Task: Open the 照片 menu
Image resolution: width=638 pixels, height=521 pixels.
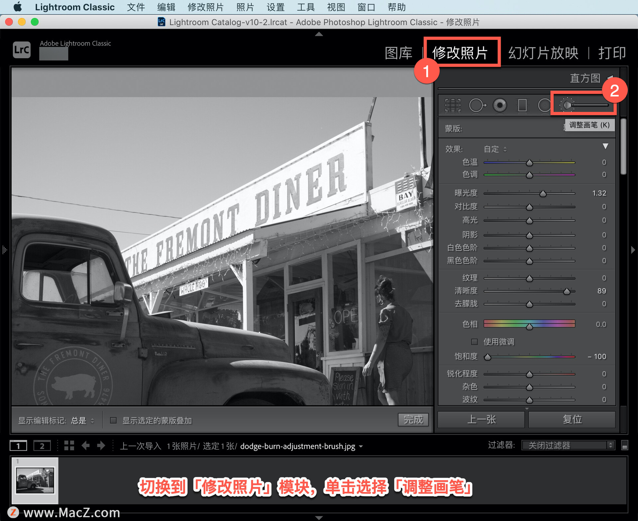Action: point(245,7)
